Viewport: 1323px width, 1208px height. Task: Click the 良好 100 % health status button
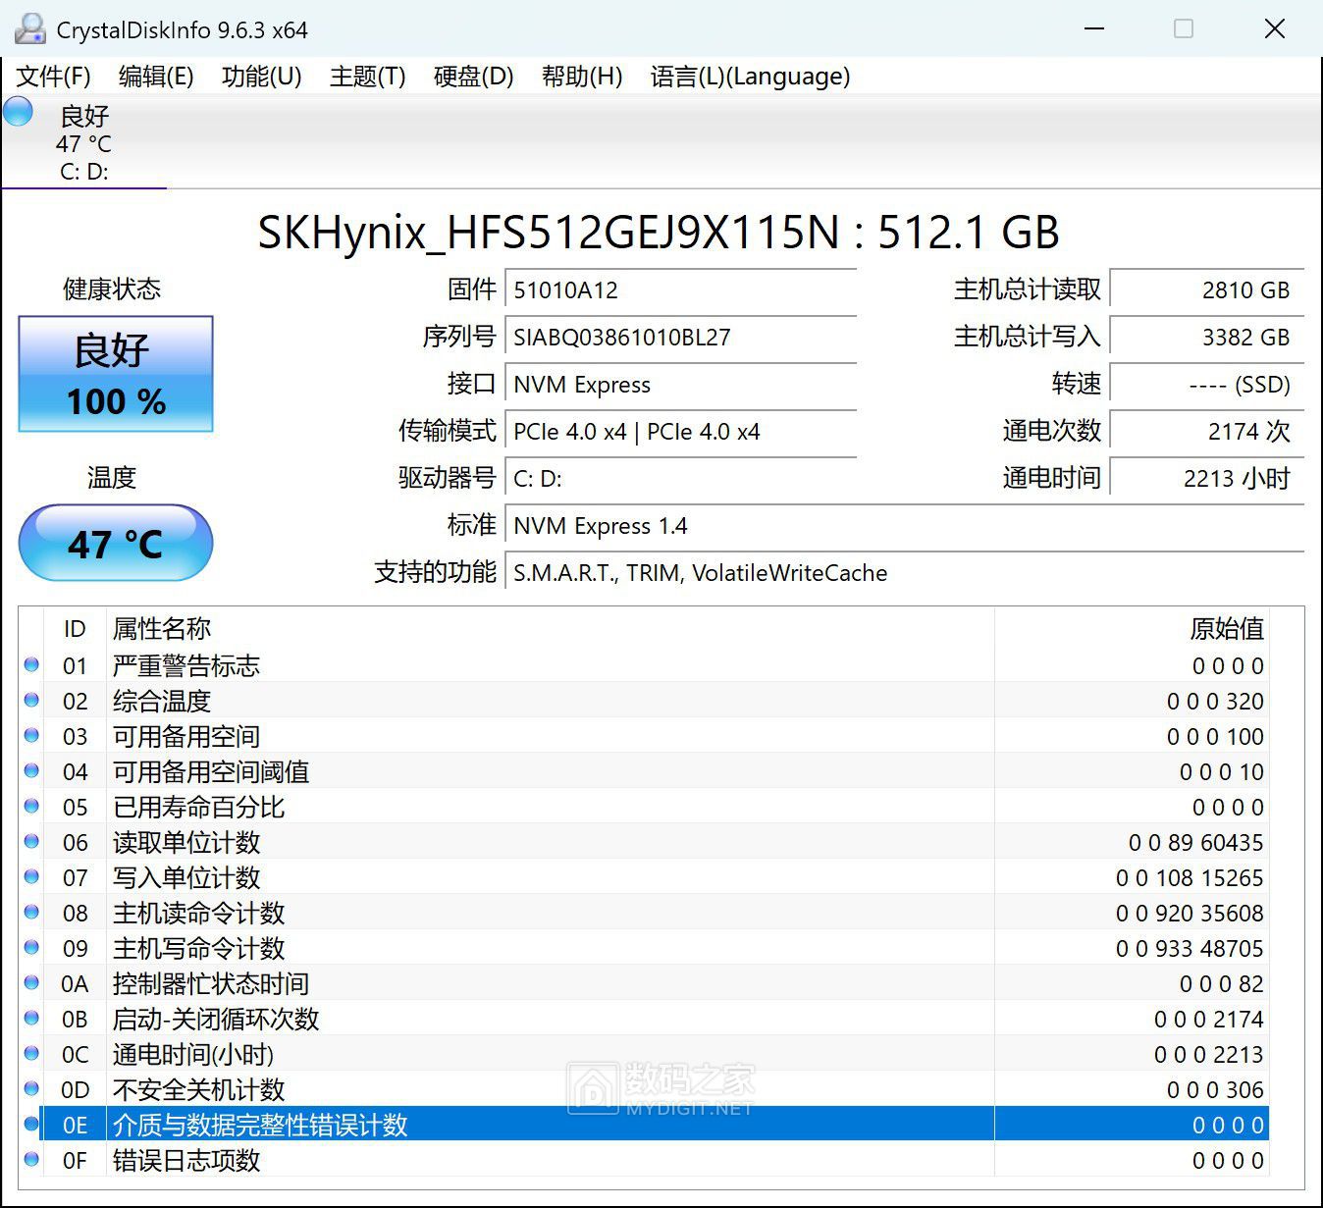pos(116,374)
